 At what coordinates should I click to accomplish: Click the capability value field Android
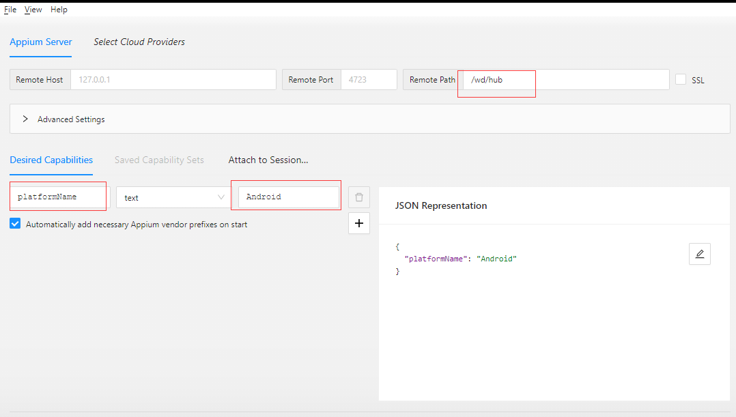(x=289, y=197)
